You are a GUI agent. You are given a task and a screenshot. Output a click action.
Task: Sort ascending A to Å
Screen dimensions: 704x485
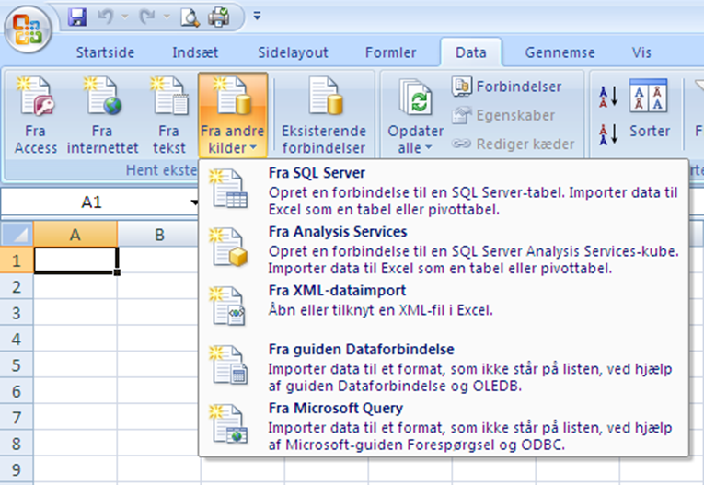pyautogui.click(x=608, y=96)
